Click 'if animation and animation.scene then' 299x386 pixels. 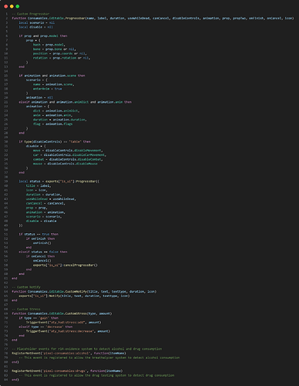click(52, 76)
